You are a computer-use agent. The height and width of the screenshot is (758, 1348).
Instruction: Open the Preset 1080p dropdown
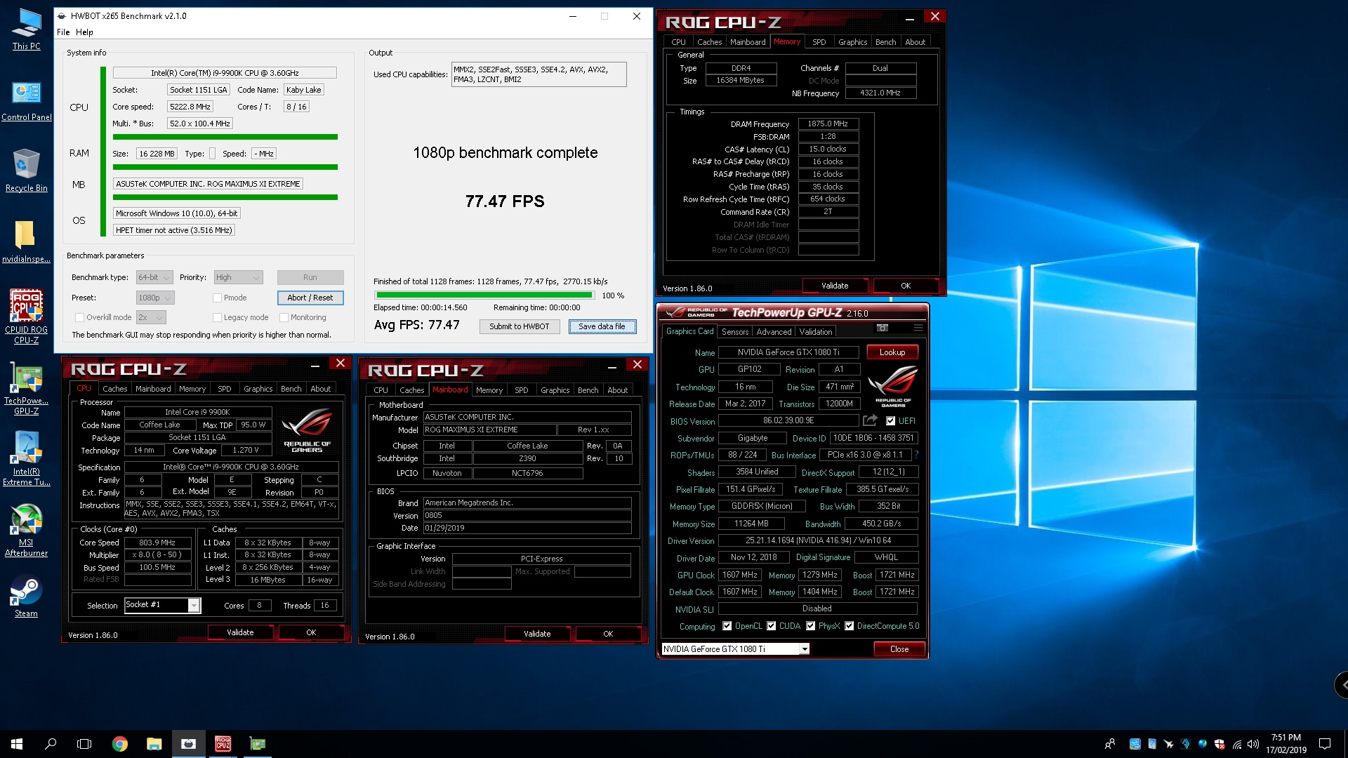pos(155,298)
